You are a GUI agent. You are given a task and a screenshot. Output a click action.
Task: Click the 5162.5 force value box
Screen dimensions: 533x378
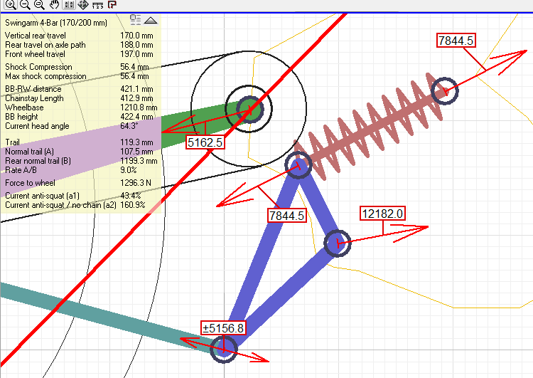[x=205, y=142]
